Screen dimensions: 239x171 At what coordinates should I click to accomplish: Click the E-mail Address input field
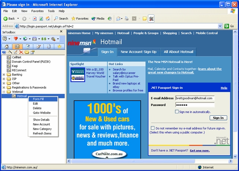pyautogui.click(x=195, y=98)
